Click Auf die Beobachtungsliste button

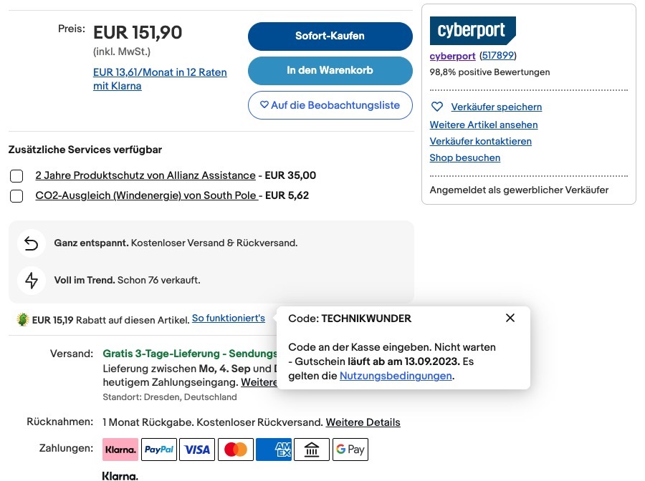[330, 105]
